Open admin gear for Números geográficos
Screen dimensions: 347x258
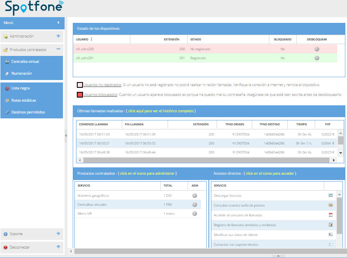[x=195, y=196]
